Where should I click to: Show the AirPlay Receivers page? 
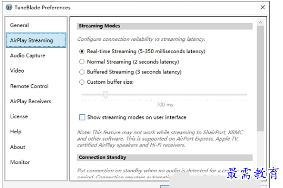(36, 101)
